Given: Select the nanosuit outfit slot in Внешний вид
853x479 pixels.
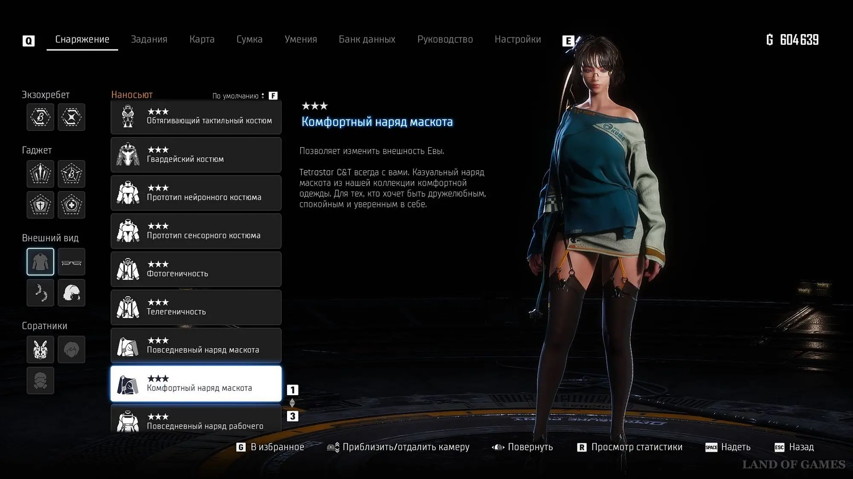Looking at the screenshot, I should 41,262.
